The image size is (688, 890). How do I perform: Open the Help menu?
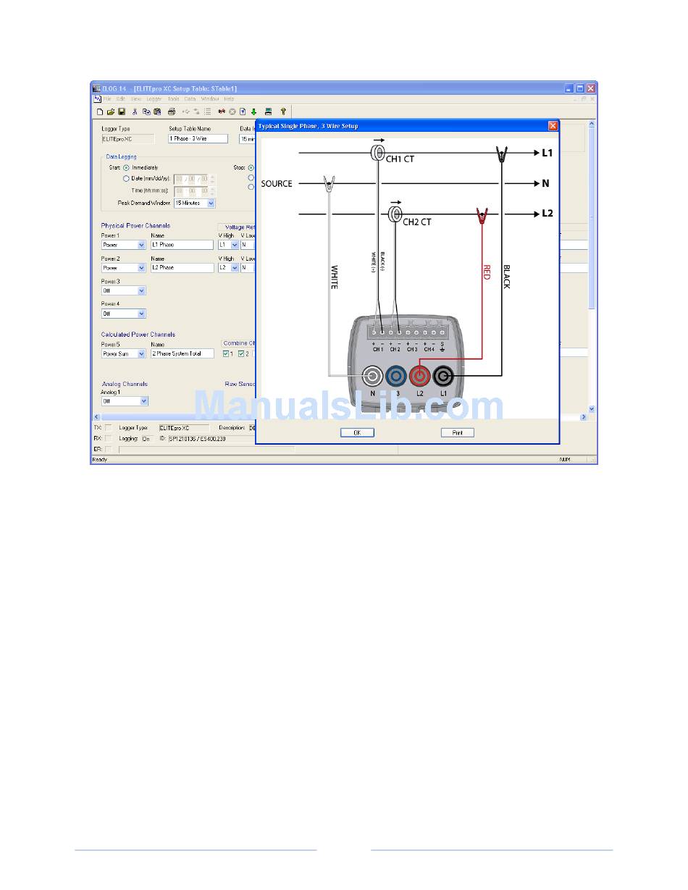[x=229, y=98]
